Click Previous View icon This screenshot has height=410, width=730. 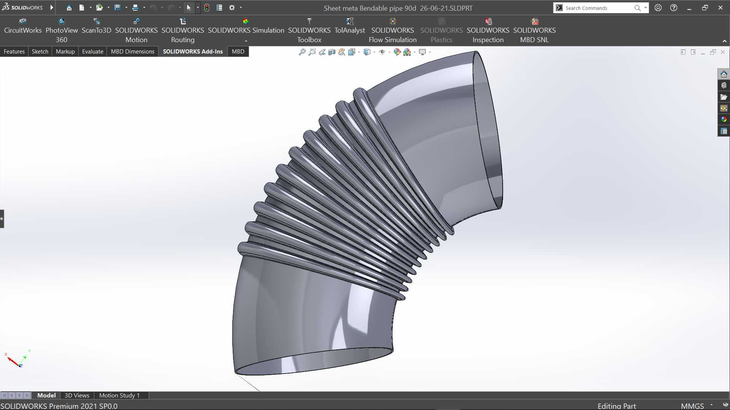point(322,52)
